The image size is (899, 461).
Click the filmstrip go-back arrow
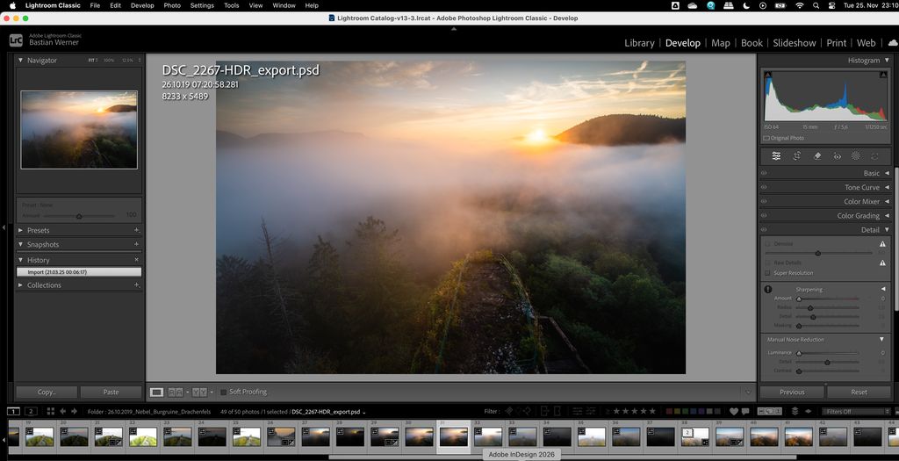pos(62,411)
